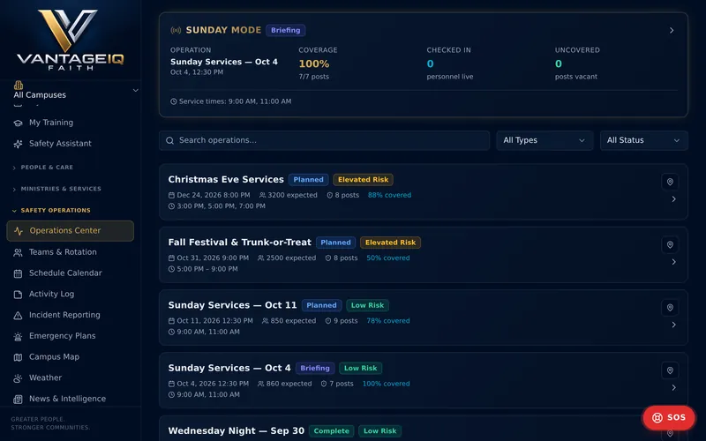The image size is (706, 441).
Task: Open Schedule Calendar page
Action: pos(71,273)
